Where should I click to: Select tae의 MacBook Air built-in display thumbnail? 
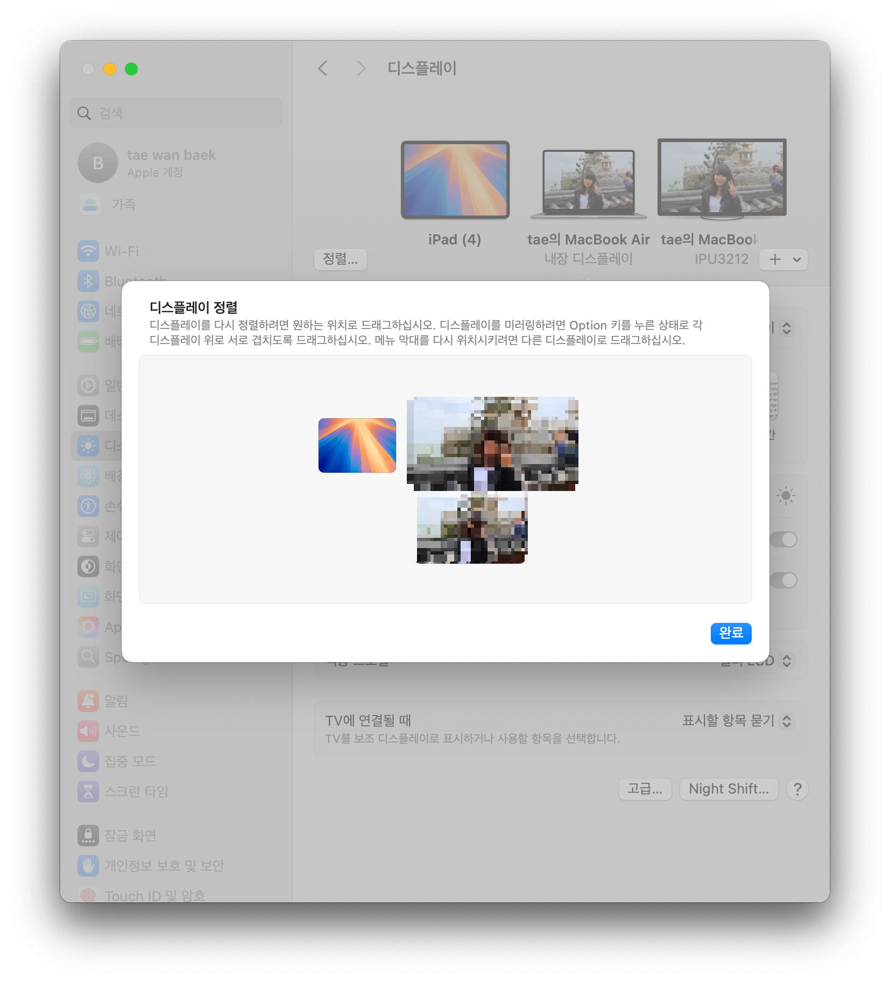click(x=588, y=184)
